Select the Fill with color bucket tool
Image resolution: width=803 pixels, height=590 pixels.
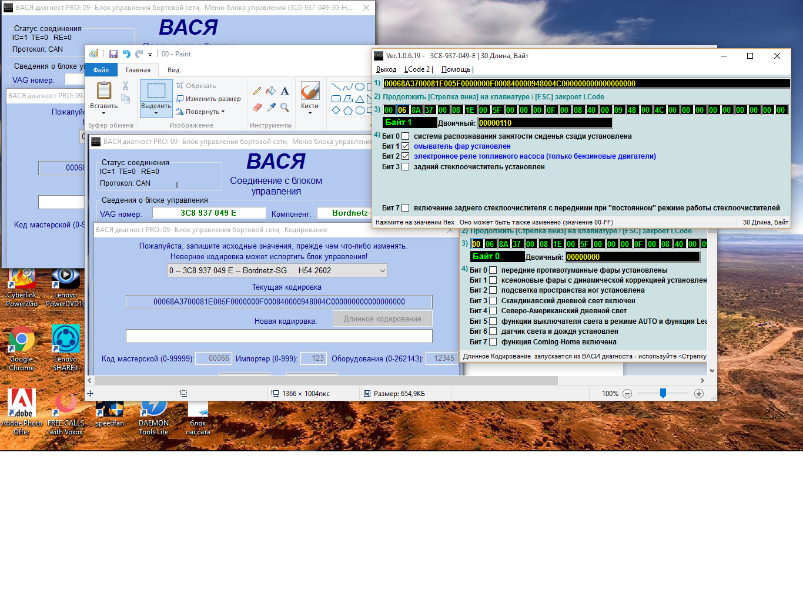tap(271, 91)
